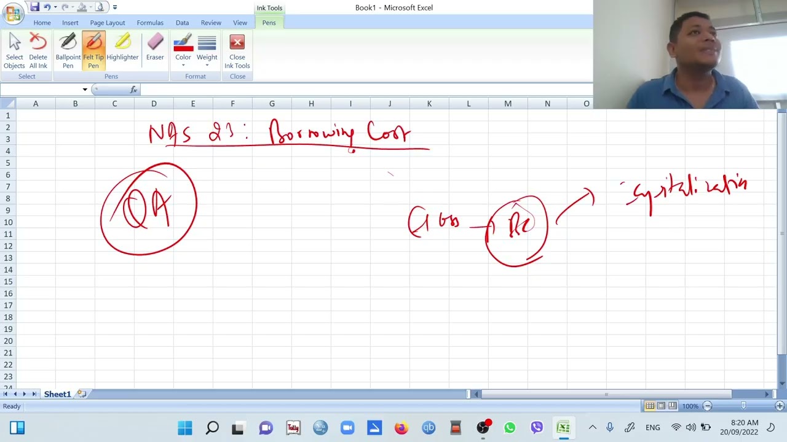Image resolution: width=787 pixels, height=442 pixels.
Task: Delete All Ink from the sheet
Action: tap(38, 51)
